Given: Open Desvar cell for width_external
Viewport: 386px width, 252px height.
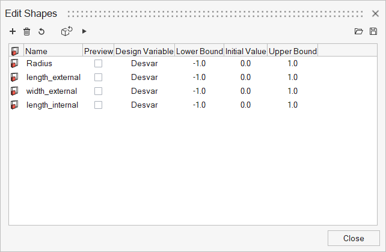Looking at the screenshot, I should point(144,91).
